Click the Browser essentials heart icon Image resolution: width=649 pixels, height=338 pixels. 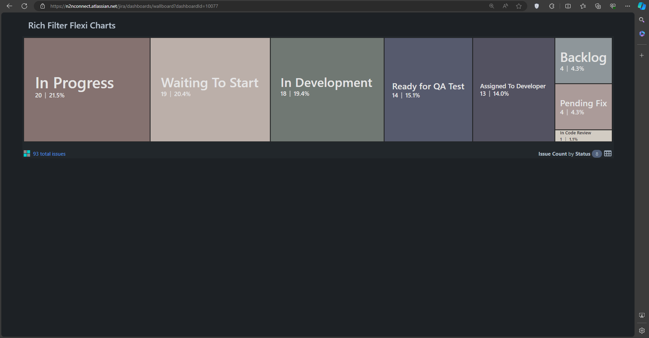pos(612,6)
